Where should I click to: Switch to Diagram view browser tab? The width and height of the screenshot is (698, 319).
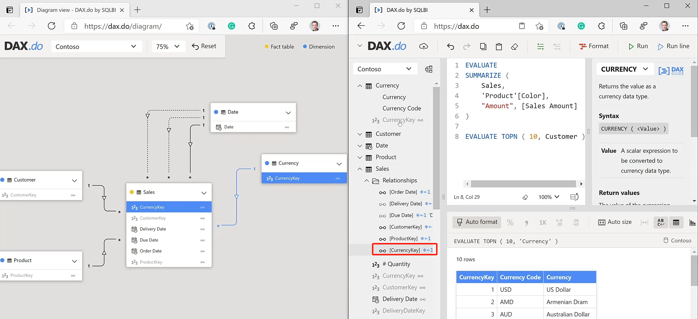tap(74, 10)
